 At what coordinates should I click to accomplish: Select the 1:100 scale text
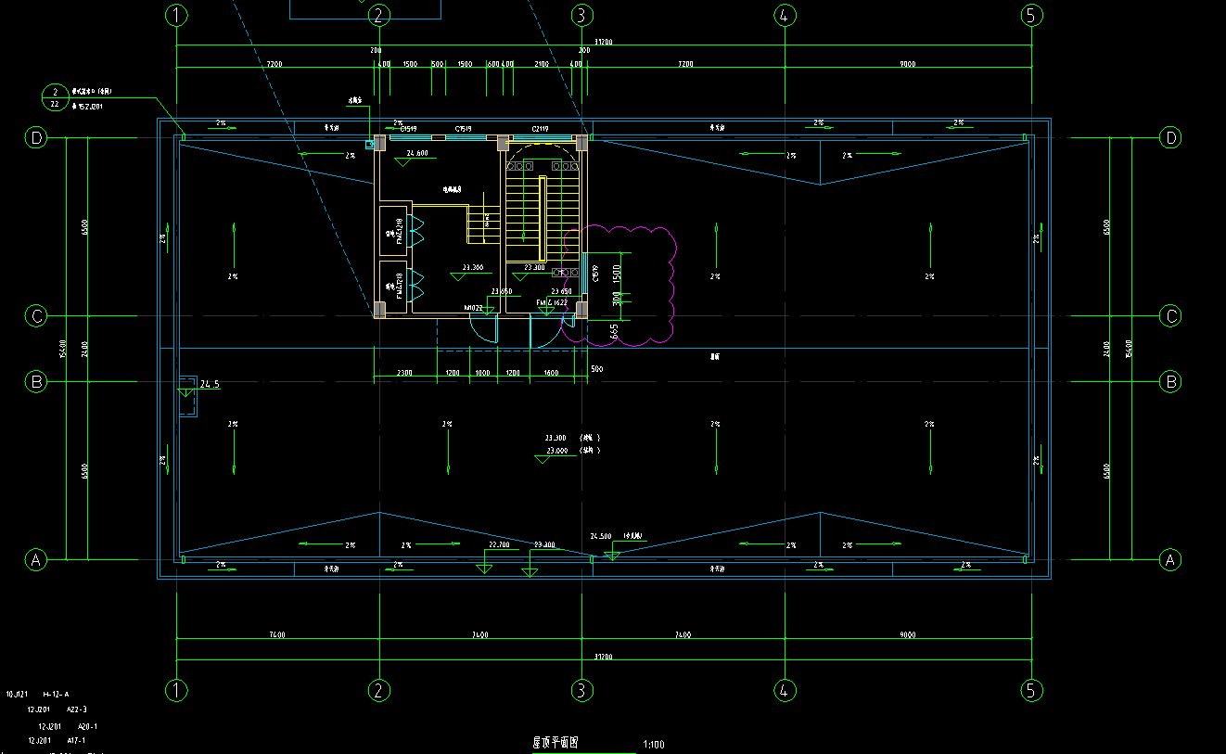pyautogui.click(x=653, y=744)
